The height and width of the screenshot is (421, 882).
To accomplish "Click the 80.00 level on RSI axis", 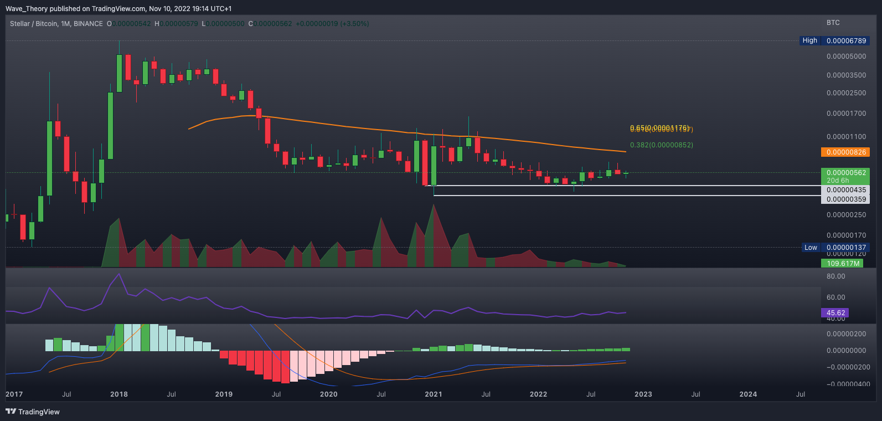I will (x=835, y=276).
